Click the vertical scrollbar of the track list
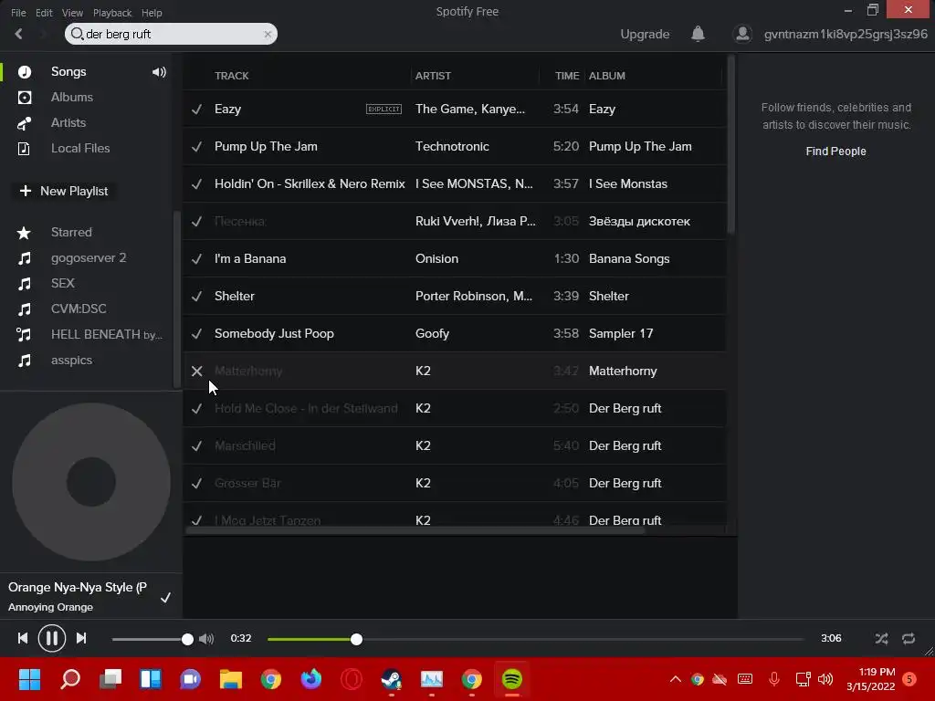 click(731, 144)
